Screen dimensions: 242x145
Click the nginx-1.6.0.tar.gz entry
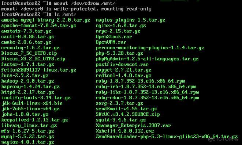point(121,26)
